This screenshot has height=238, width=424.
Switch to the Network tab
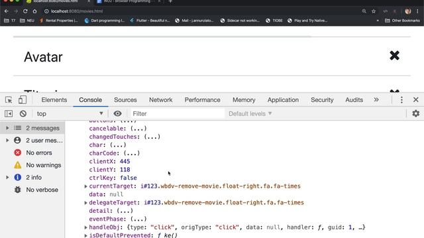click(x=160, y=100)
